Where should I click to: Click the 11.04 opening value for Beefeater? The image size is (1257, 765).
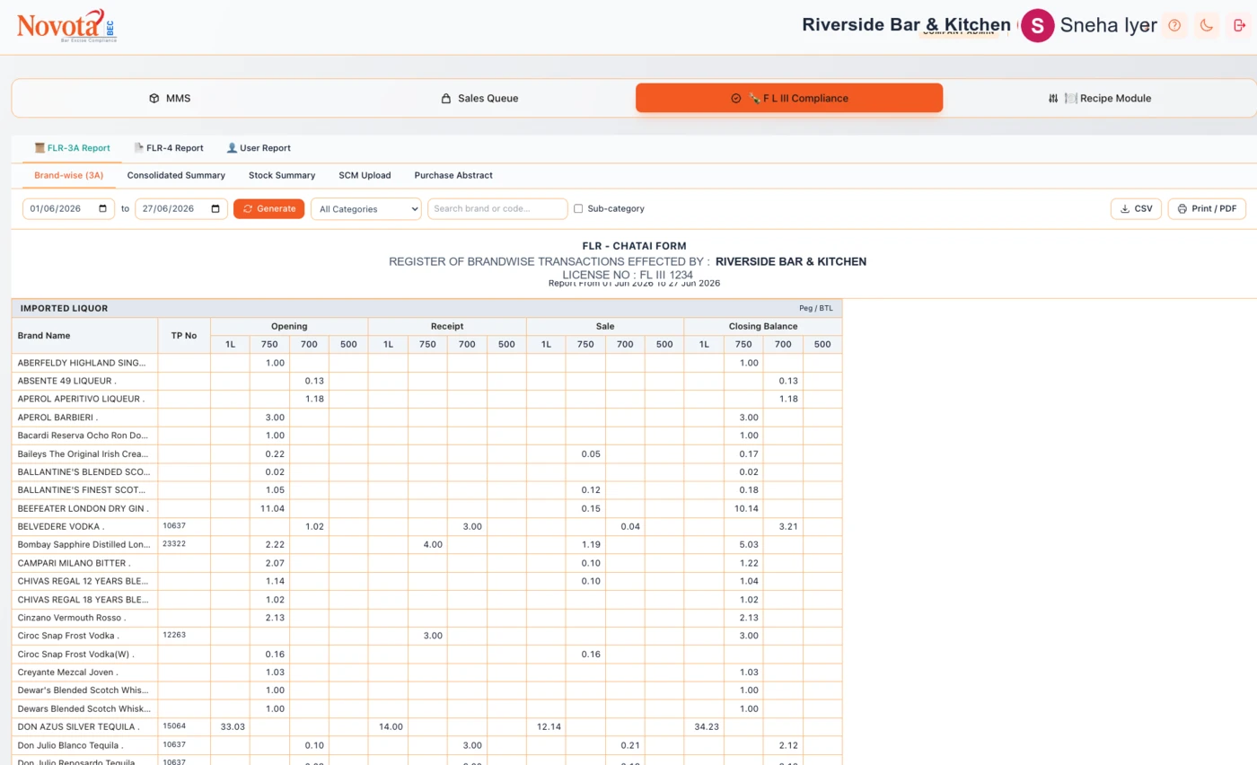[272, 508]
